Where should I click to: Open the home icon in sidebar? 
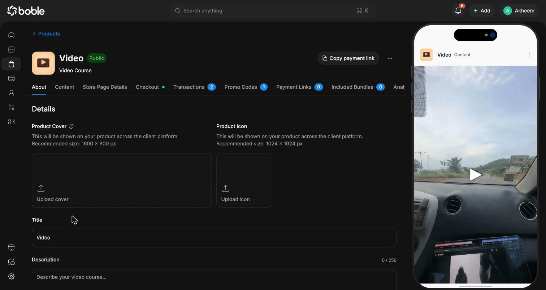pos(11,35)
